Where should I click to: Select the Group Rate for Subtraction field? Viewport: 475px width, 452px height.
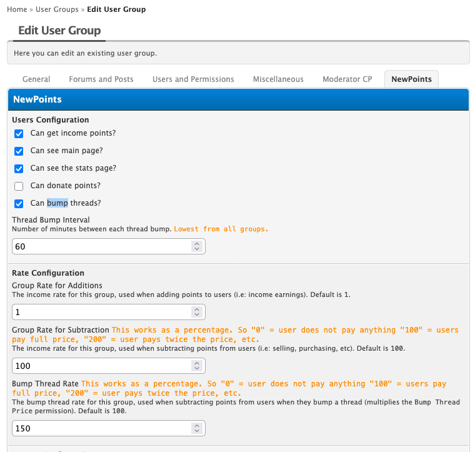coord(101,366)
